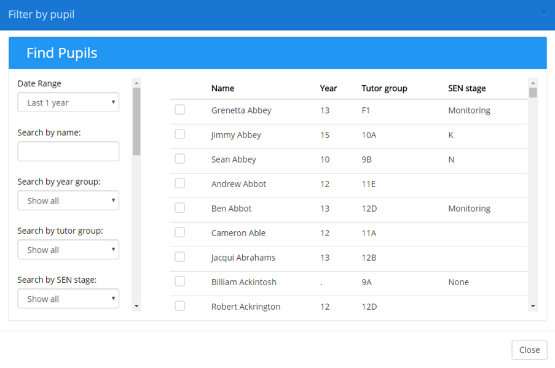Open the Date Range dropdown
Screen dimensions: 555x368
pos(68,102)
